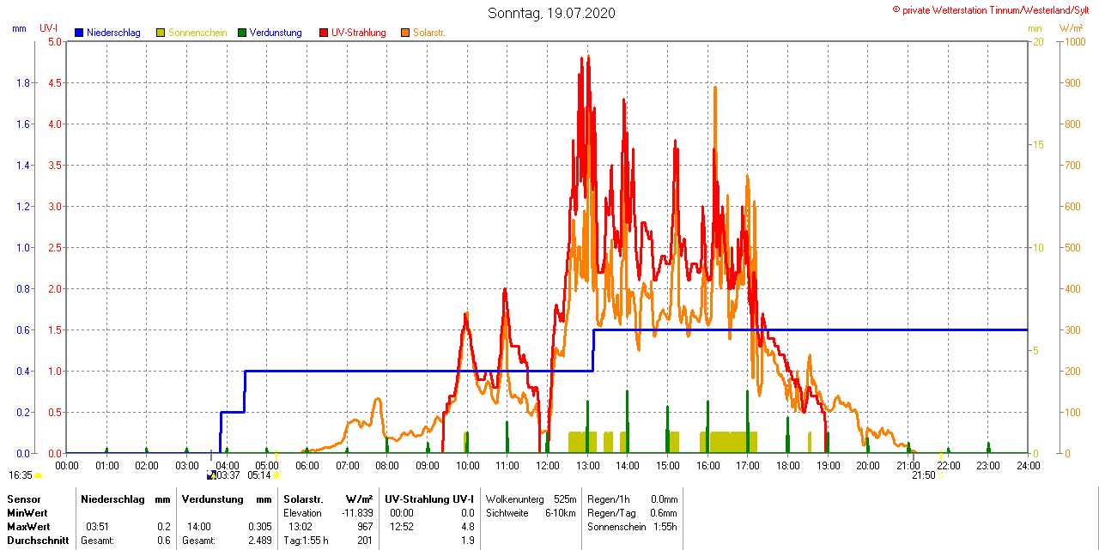The image size is (1099, 550).
Task: Click the yellow min axis unit label
Action: point(1035,28)
